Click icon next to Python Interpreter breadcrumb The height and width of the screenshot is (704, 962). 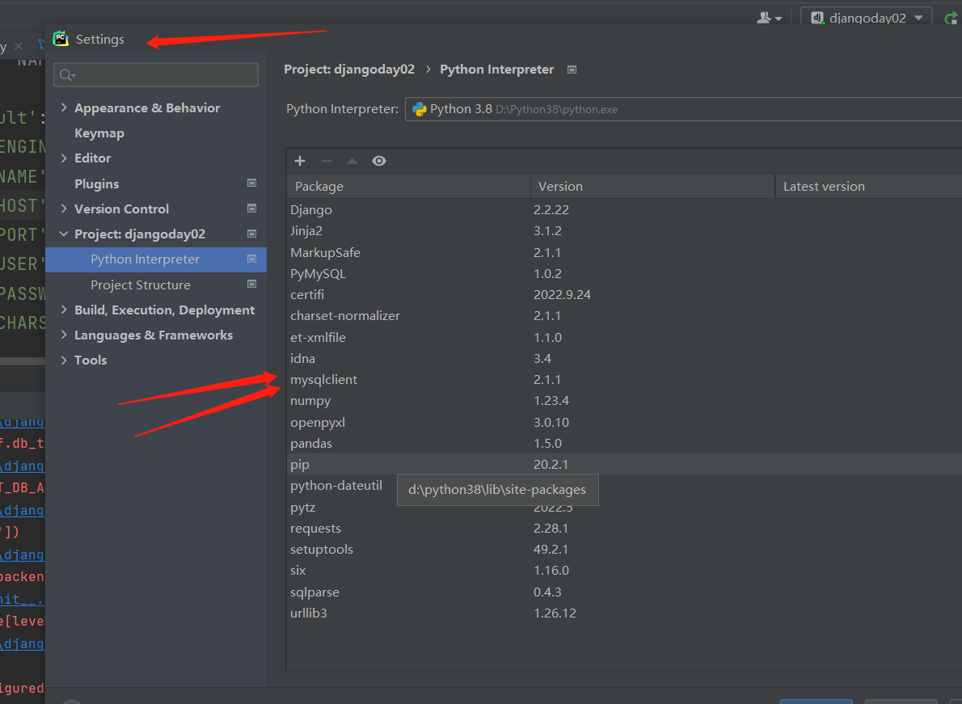click(x=572, y=70)
